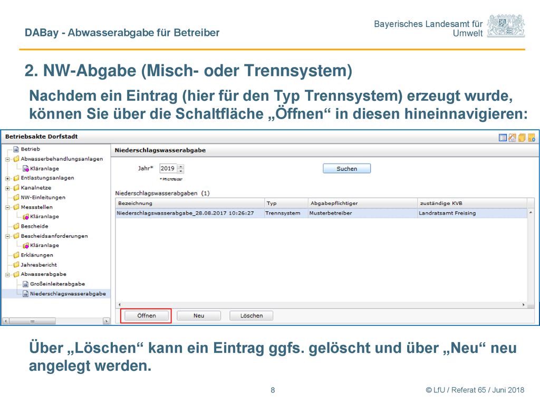Screen dimensions: 540x405
Task: Collapse the Abwasserbehandlungsanlagen tree node
Action: [x=7, y=159]
